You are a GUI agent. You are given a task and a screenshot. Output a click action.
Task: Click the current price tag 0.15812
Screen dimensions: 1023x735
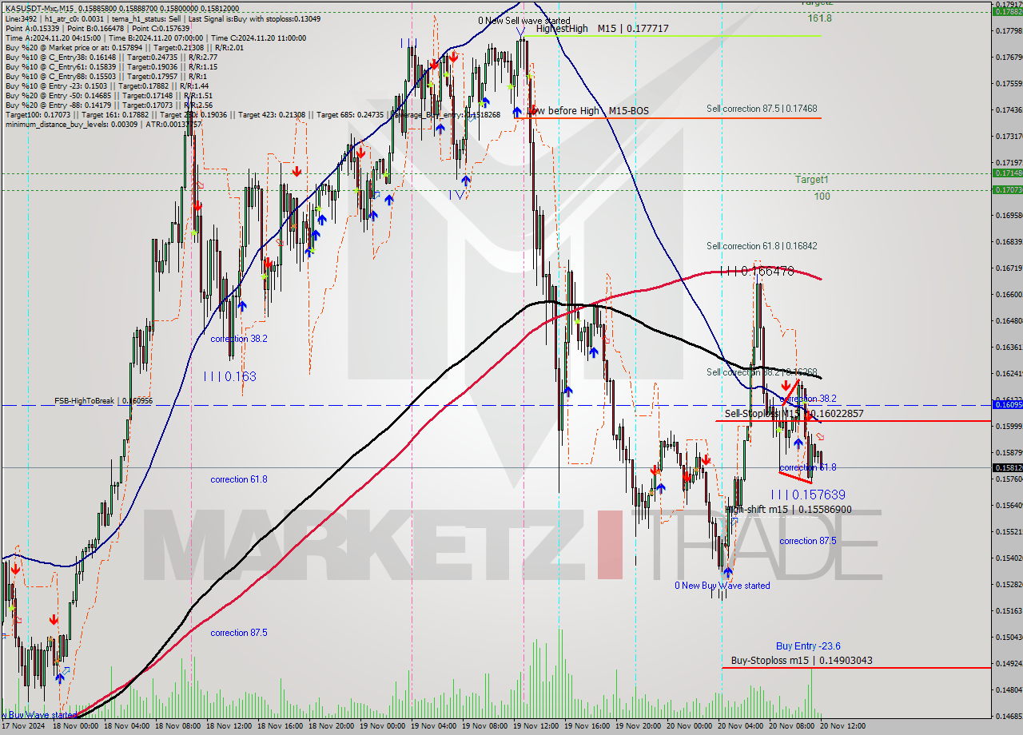pos(1007,467)
